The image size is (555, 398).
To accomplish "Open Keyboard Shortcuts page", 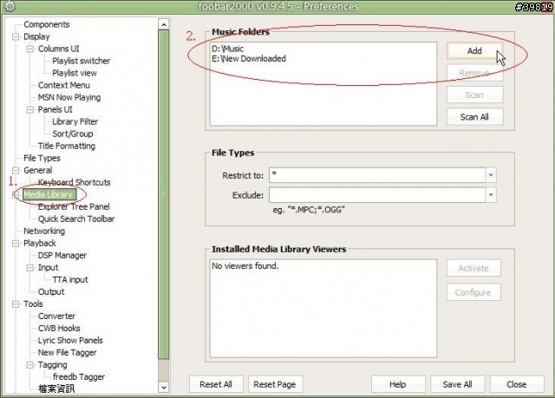I will (x=75, y=183).
